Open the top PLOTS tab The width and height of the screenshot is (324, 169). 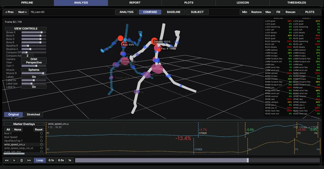coord(189,3)
